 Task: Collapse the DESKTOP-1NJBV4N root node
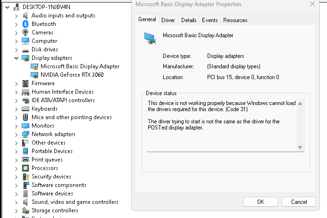pyautogui.click(x=8, y=7)
